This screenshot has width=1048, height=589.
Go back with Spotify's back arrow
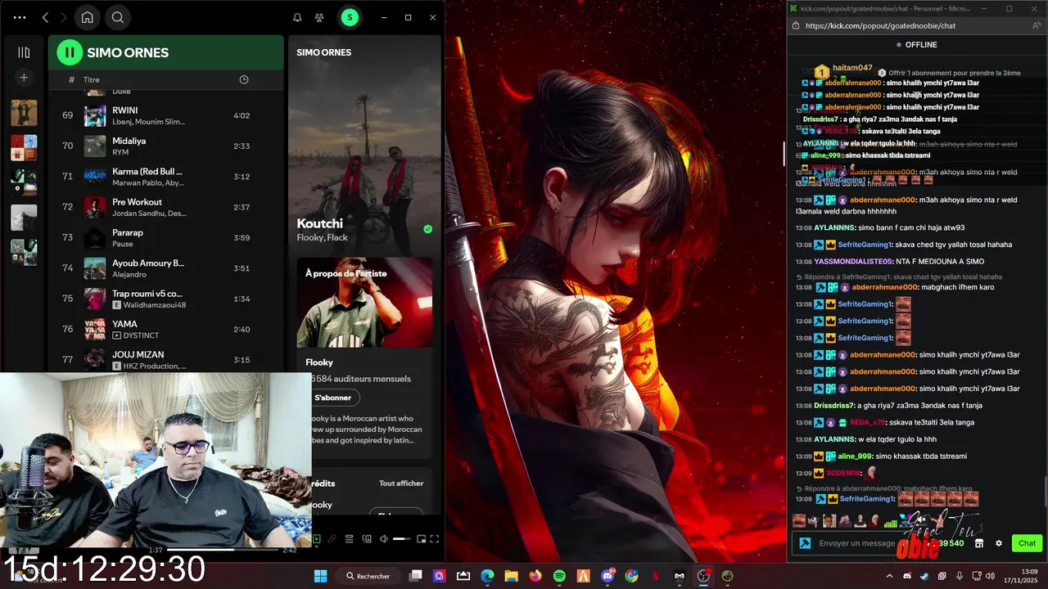(x=46, y=17)
